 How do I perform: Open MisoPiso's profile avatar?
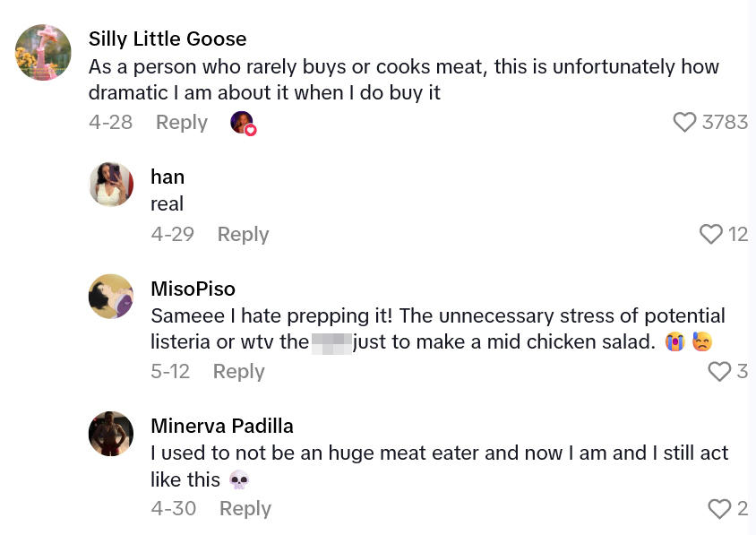coord(111,297)
